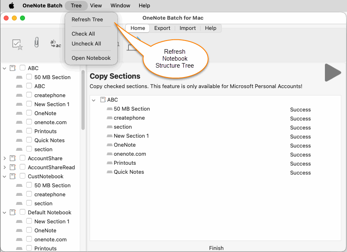Expand the AccountShare notebook tree
347x252 pixels.
click(5, 158)
